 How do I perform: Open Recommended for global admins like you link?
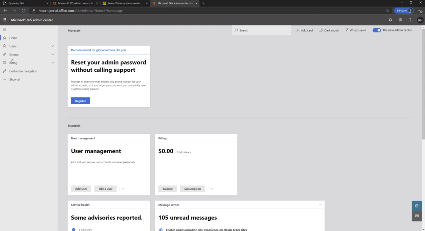(98, 50)
